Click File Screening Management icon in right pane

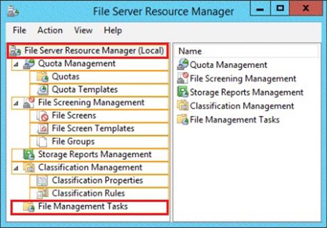point(183,78)
